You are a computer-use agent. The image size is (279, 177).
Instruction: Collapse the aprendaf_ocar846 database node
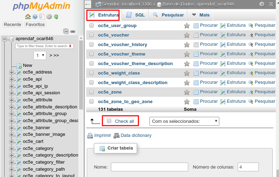(5, 39)
